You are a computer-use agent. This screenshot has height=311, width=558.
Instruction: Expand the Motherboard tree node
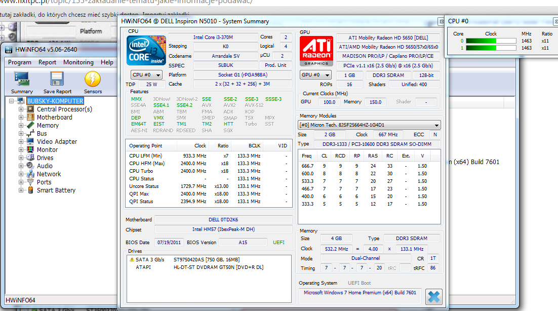21,117
